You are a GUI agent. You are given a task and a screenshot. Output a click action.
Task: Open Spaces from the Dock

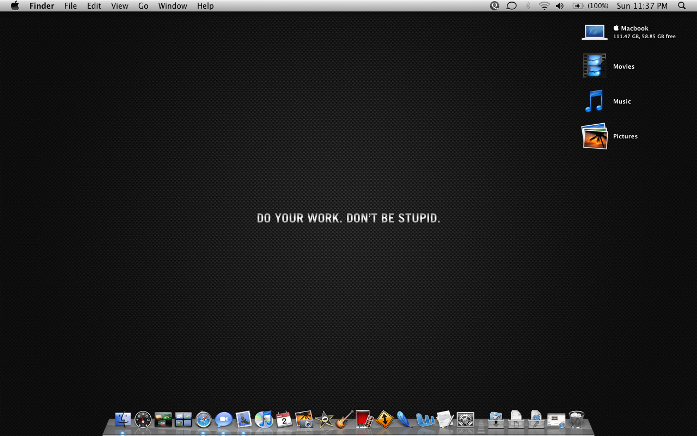coord(184,420)
